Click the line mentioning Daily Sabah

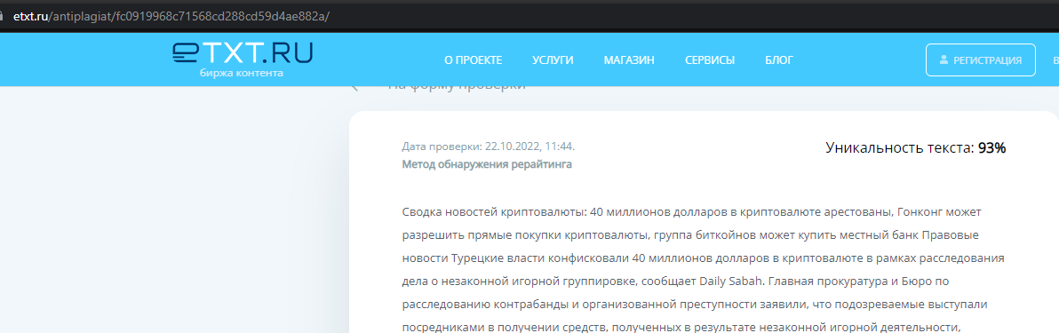pos(676,281)
